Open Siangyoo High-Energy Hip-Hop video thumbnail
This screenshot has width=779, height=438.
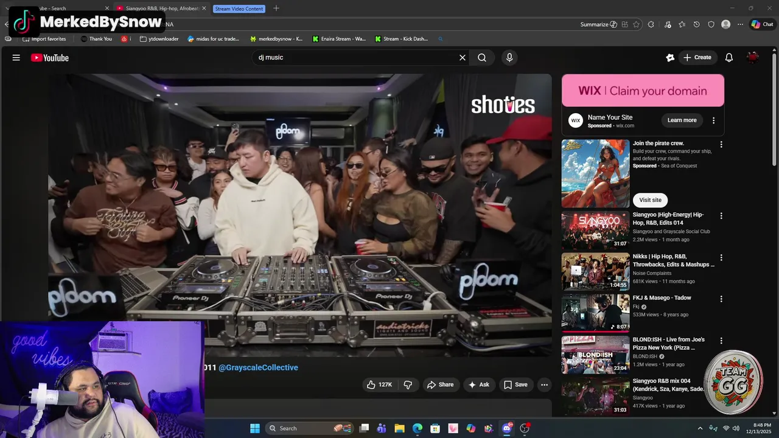[x=595, y=230]
